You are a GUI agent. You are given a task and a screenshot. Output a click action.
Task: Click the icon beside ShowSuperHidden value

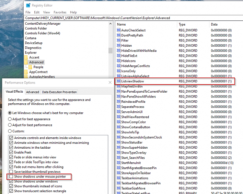[x=119, y=147]
